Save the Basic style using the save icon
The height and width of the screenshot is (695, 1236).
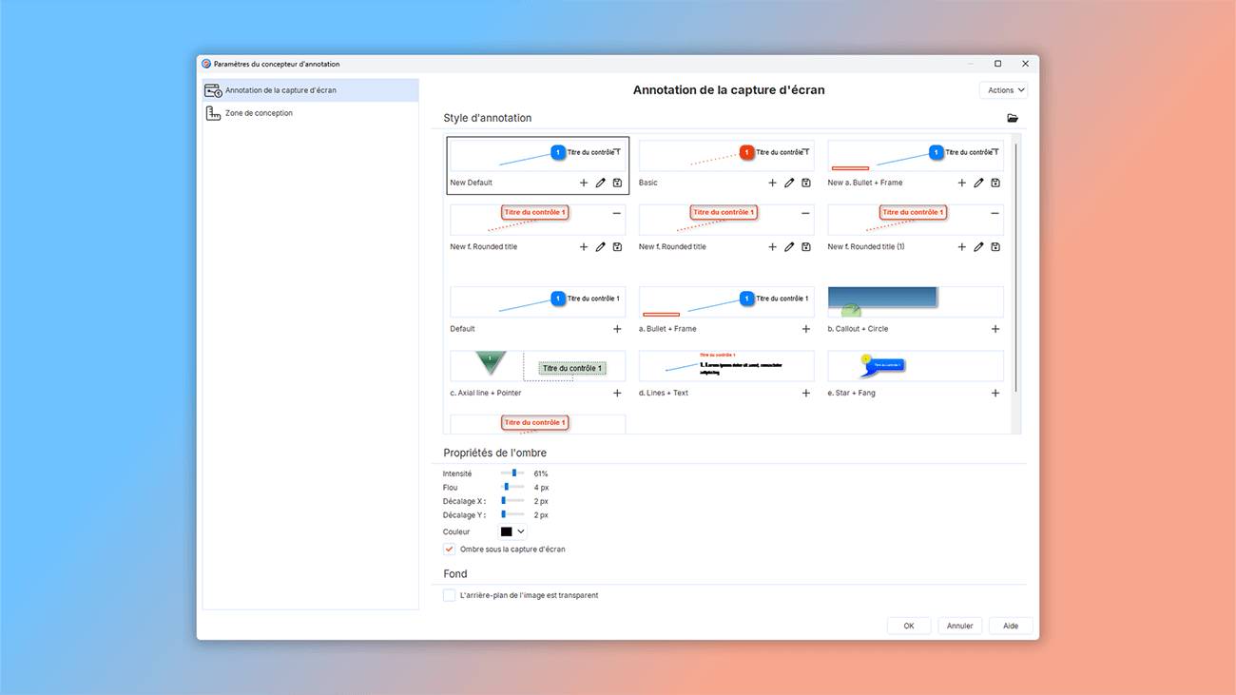(x=806, y=182)
